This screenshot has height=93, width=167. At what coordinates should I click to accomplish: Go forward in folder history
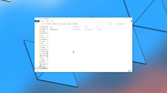(x=39, y=24)
